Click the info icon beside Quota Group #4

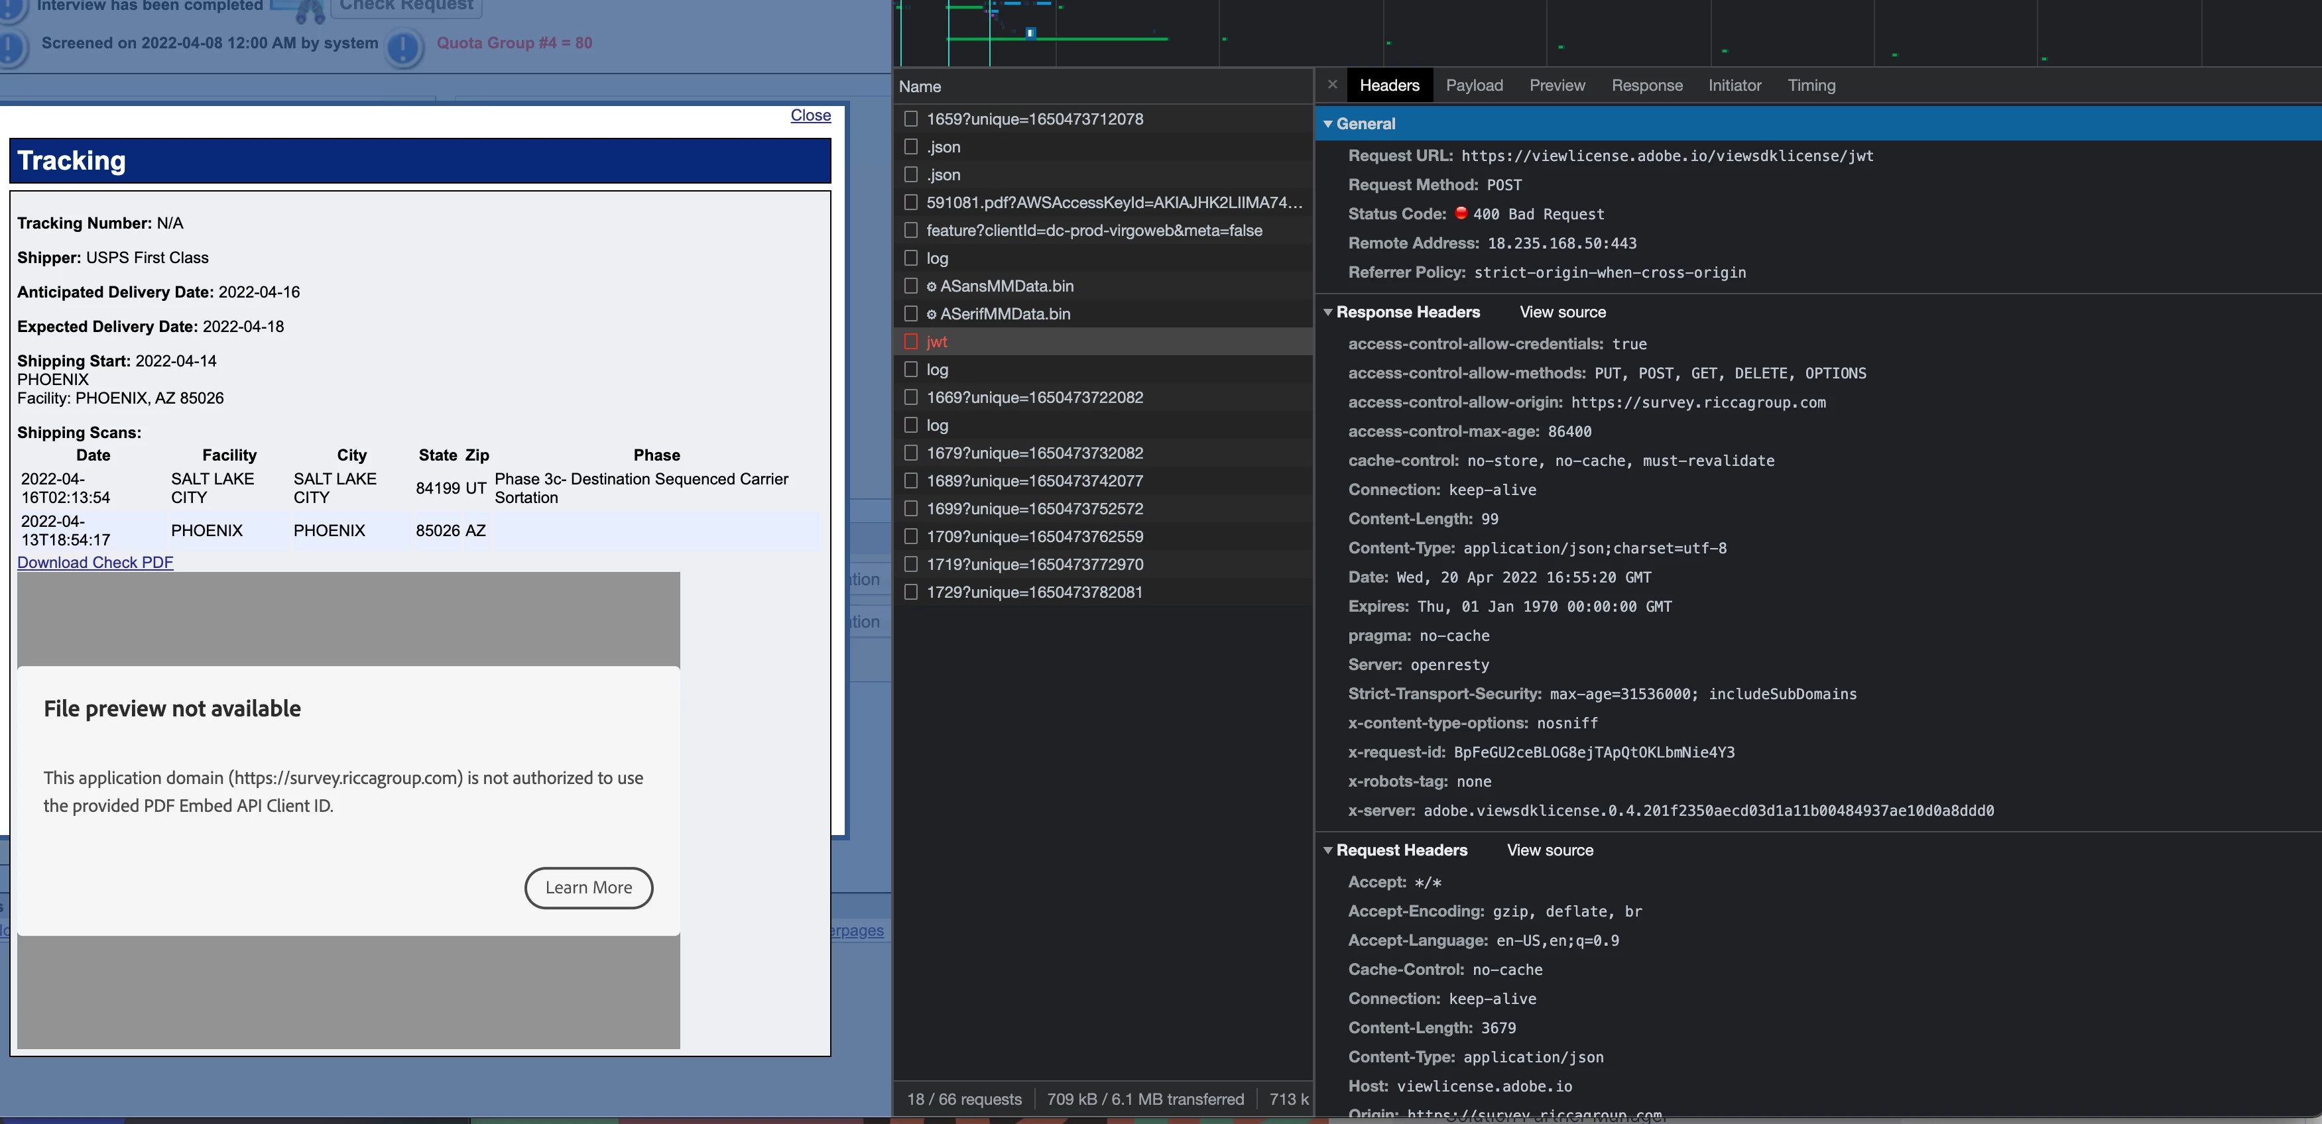[404, 47]
